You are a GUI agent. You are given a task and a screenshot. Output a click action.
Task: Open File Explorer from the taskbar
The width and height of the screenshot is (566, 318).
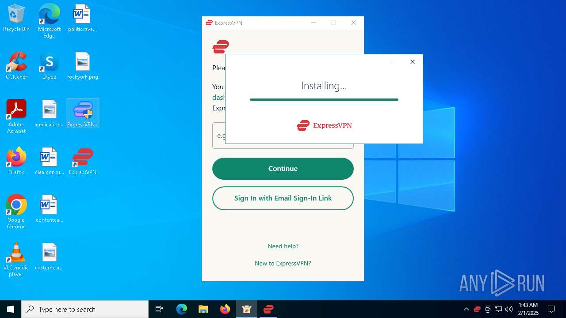coord(203,309)
